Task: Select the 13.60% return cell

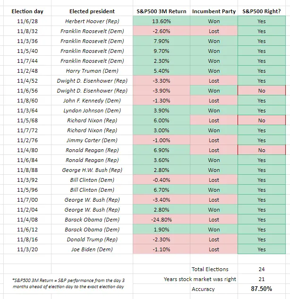Action: tap(161, 21)
